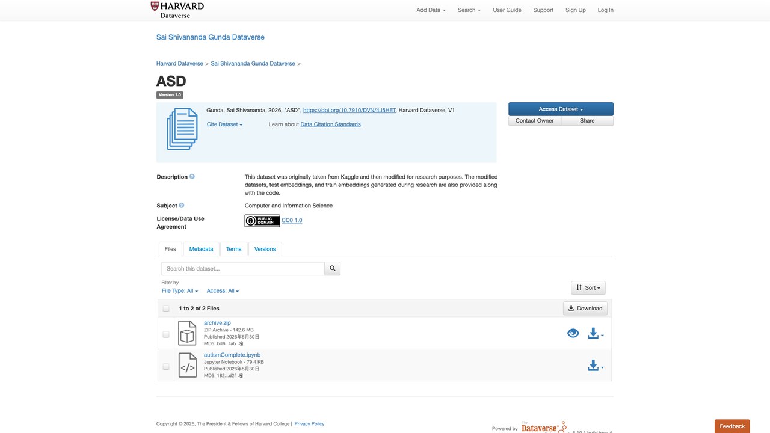This screenshot has width=770, height=433.
Task: Click the archive.zip package file icon
Action: click(188, 333)
